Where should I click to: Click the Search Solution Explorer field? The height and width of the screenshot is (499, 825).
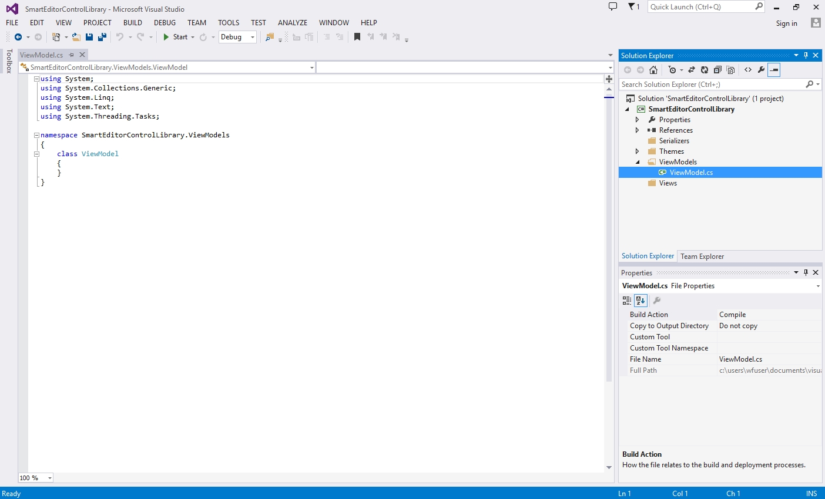[711, 85]
